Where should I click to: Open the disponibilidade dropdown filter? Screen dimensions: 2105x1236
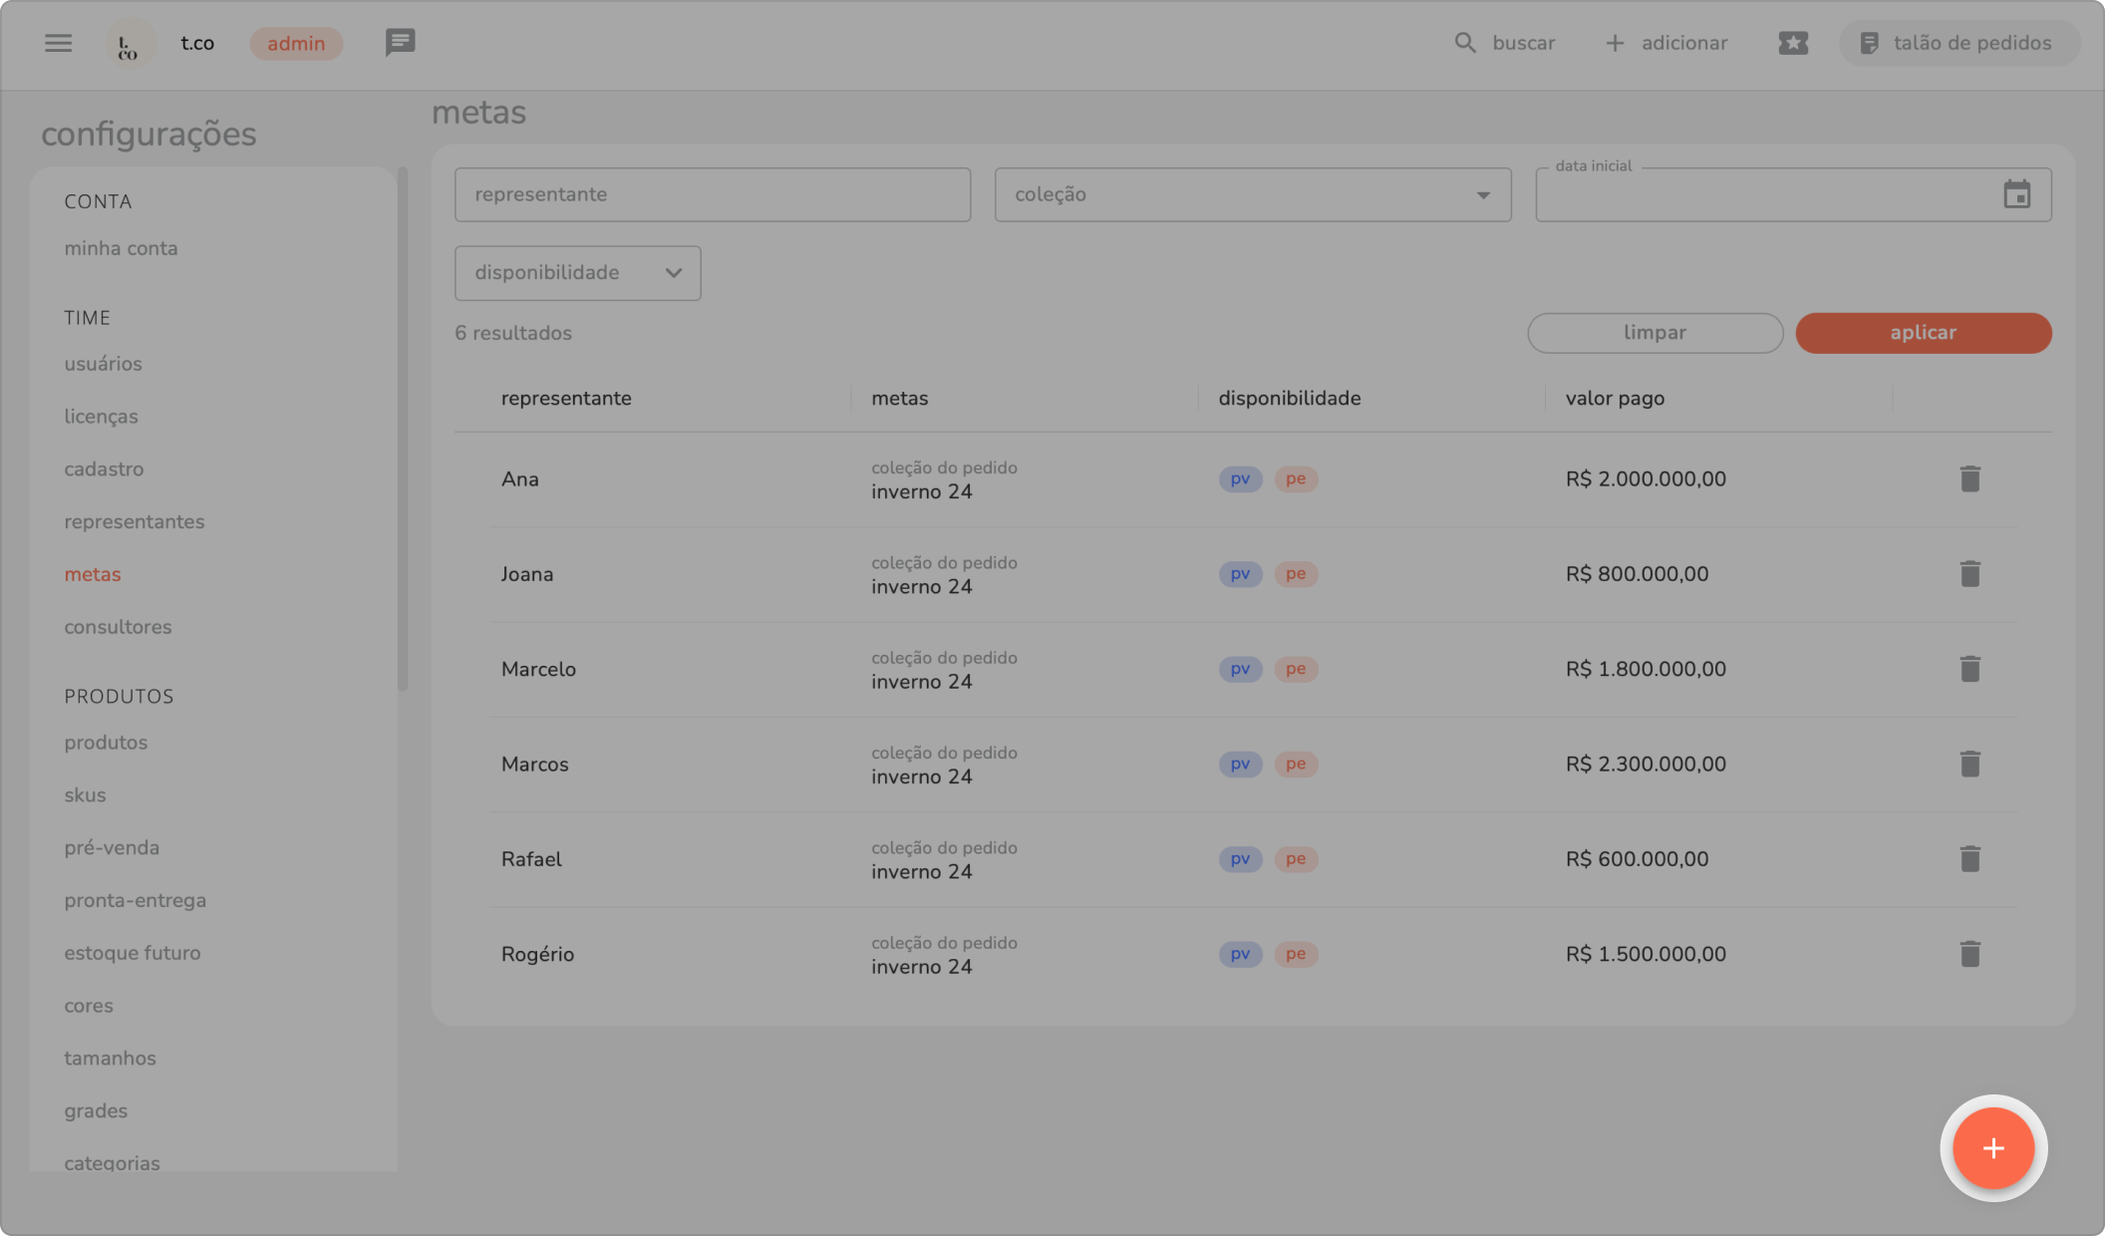(x=577, y=273)
